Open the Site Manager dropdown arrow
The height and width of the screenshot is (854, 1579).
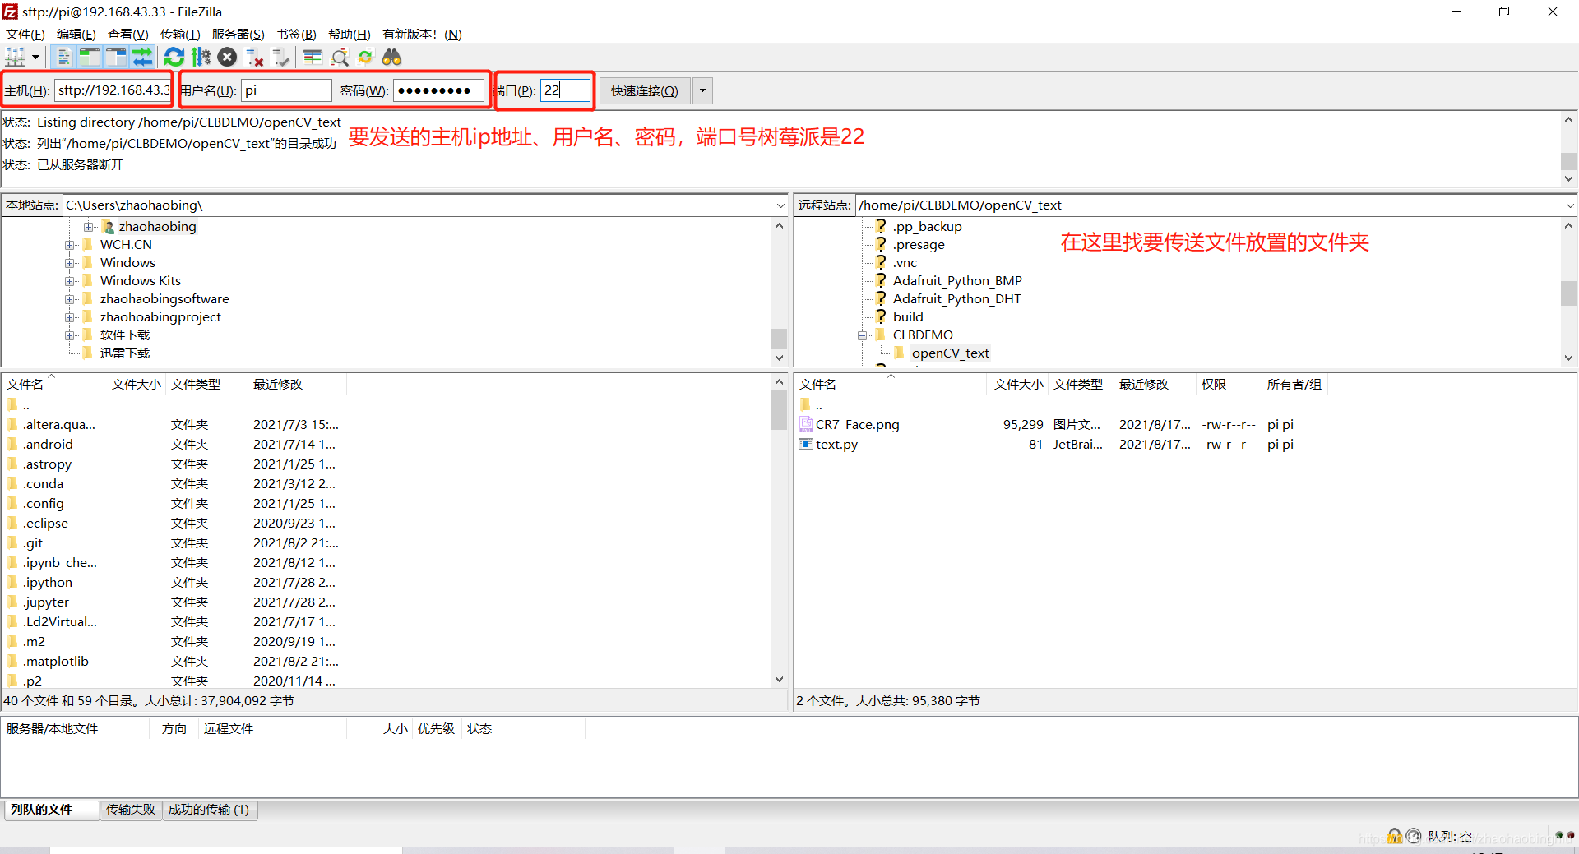tap(35, 58)
